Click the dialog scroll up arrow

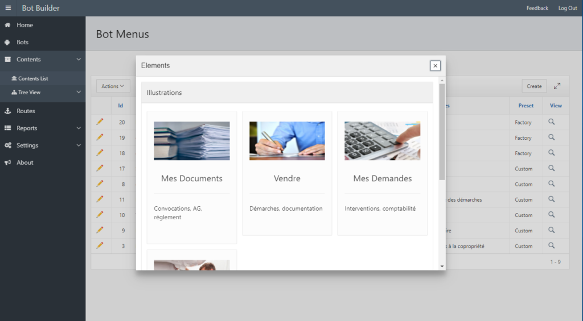tap(442, 80)
